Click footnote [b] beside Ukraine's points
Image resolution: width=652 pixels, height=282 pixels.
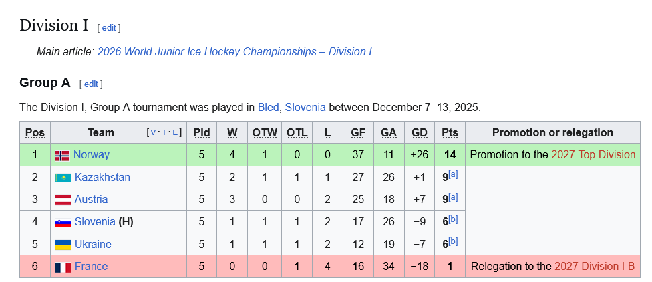[454, 242]
